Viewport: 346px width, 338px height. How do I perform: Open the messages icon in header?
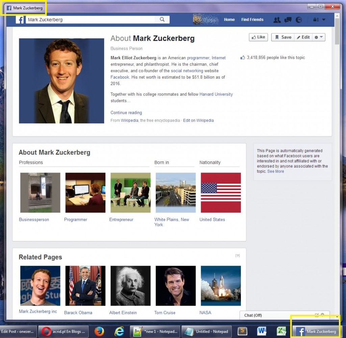coord(288,20)
